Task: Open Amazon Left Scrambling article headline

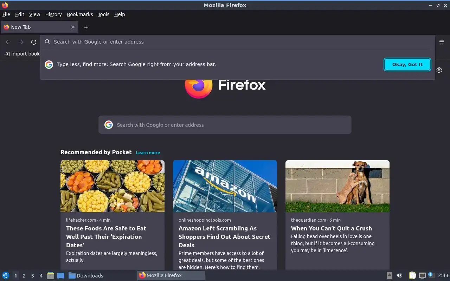Action: 224,237
